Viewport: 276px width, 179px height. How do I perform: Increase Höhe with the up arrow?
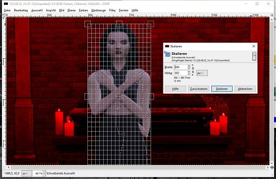tap(189, 72)
